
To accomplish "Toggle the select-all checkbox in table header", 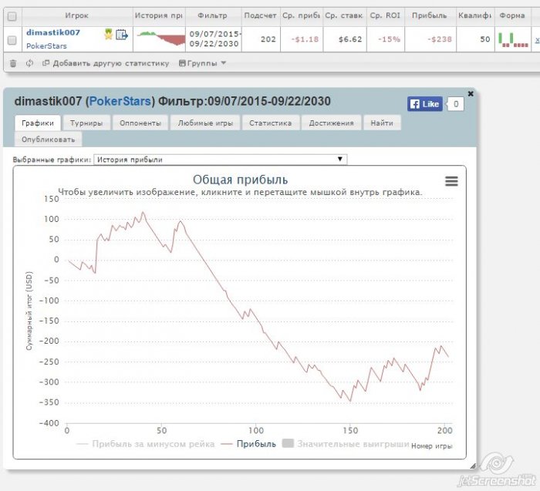I will click(x=12, y=16).
